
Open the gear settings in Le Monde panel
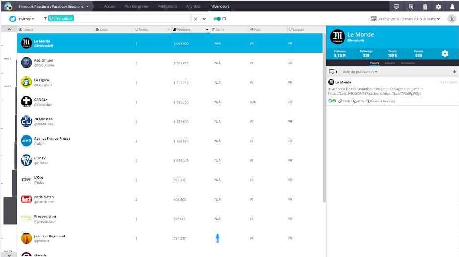(444, 54)
